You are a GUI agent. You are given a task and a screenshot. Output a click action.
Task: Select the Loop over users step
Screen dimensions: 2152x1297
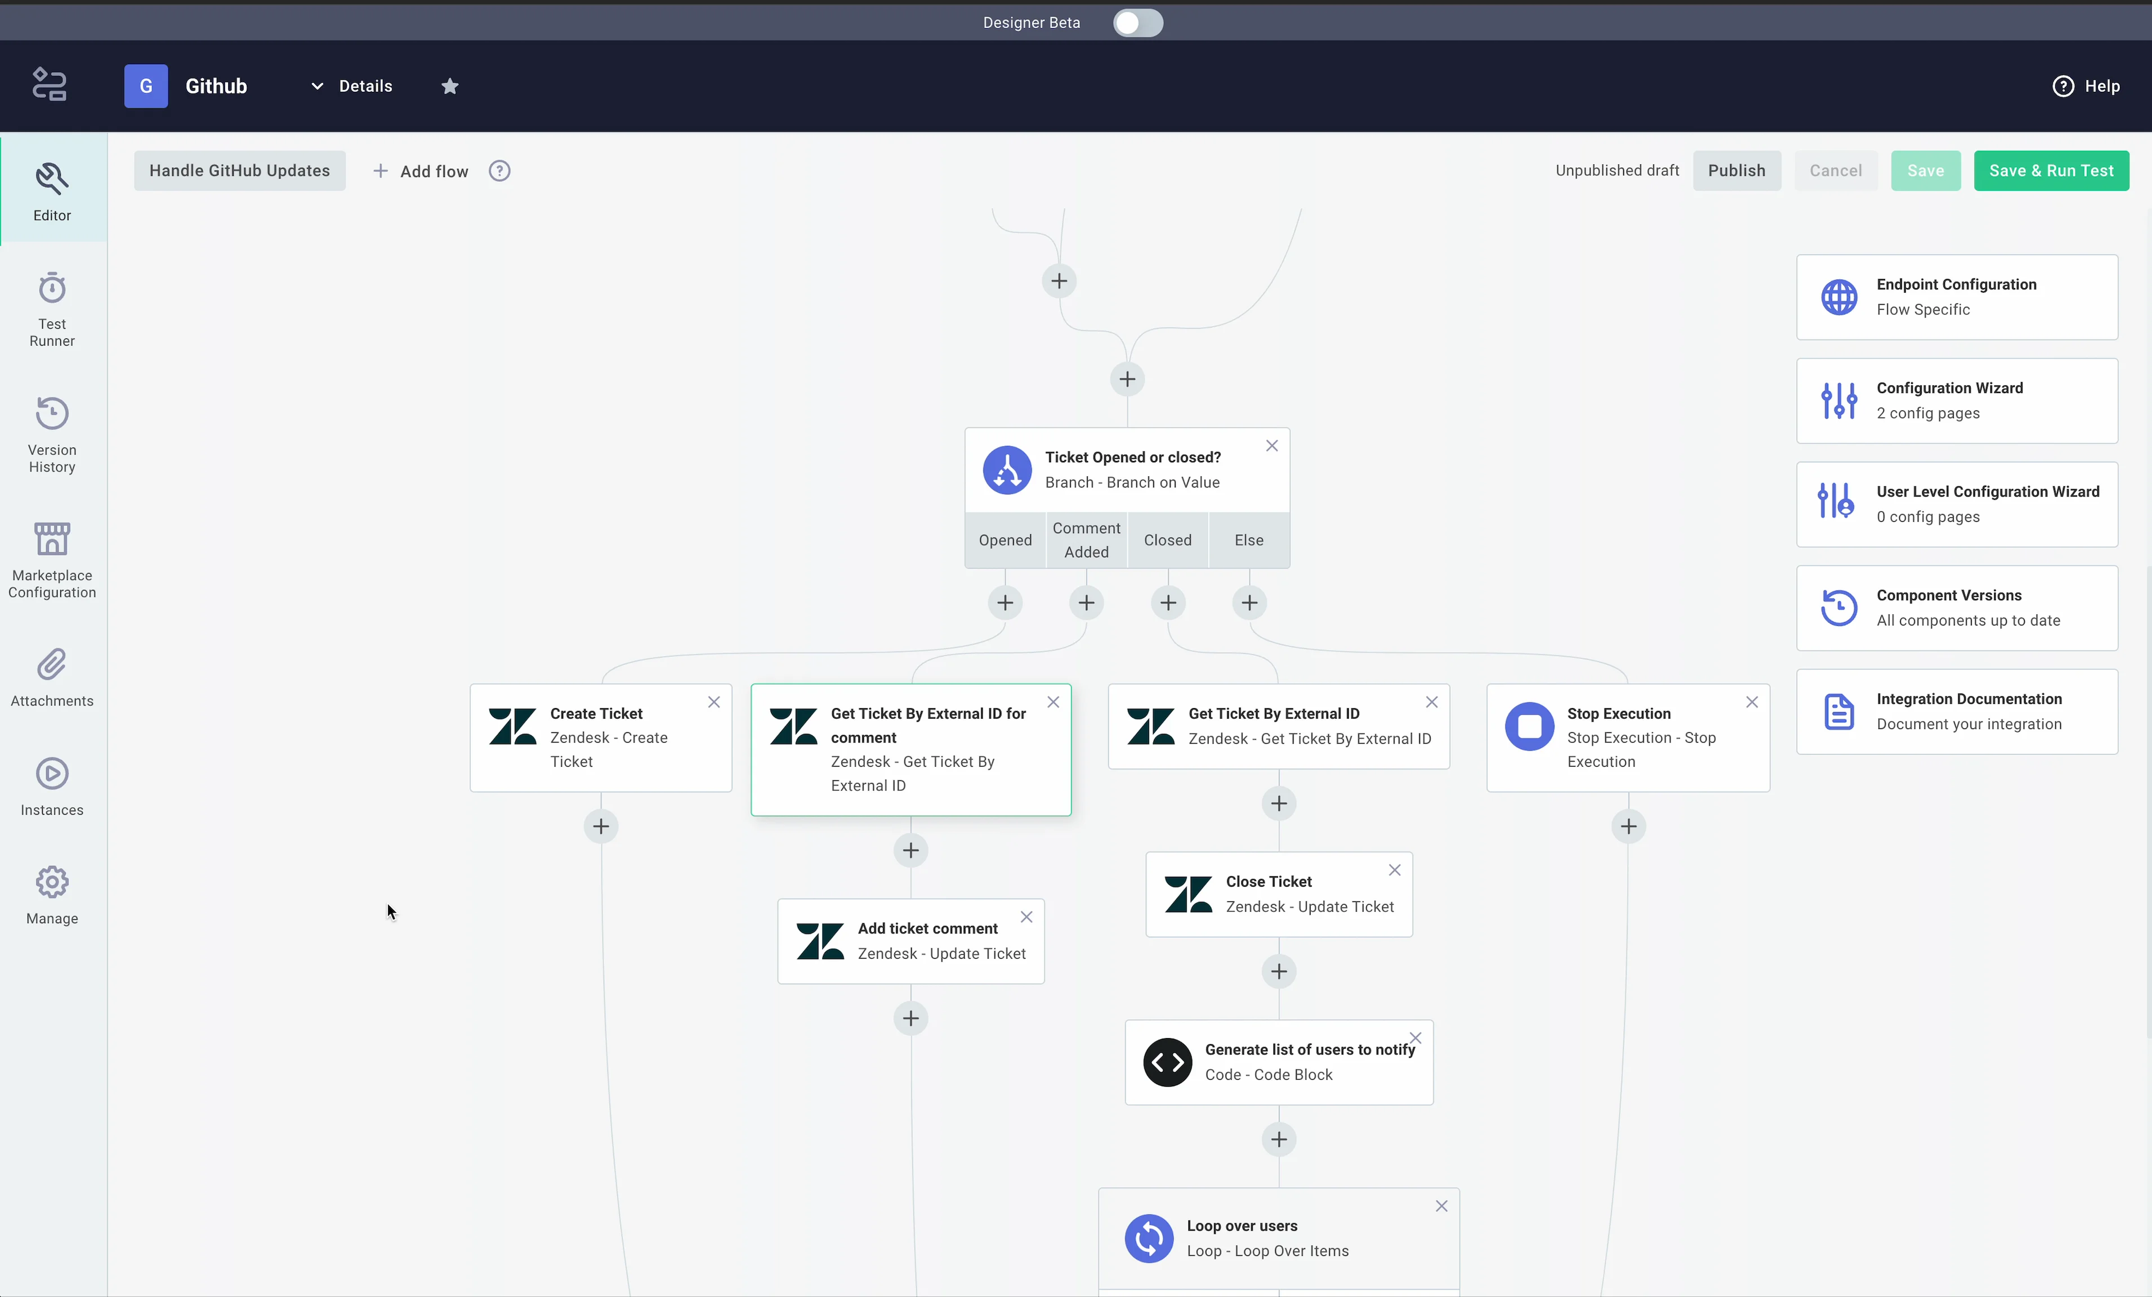tap(1279, 1238)
